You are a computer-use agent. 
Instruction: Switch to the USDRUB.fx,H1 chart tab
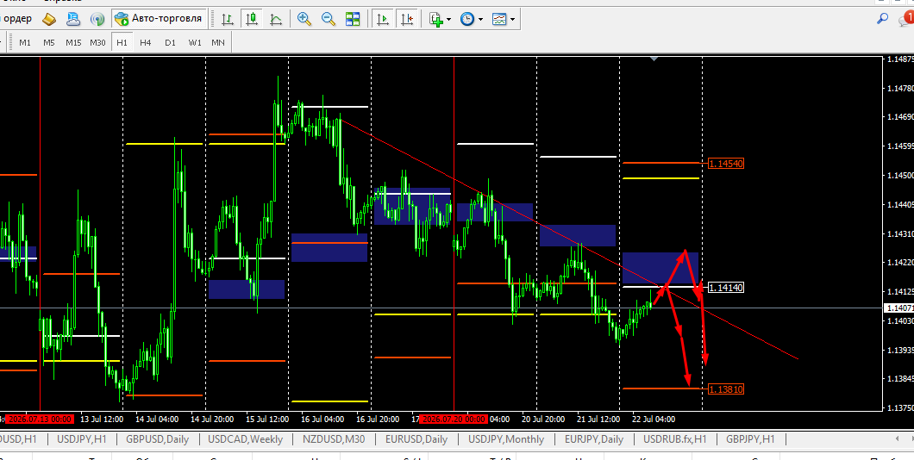click(675, 439)
